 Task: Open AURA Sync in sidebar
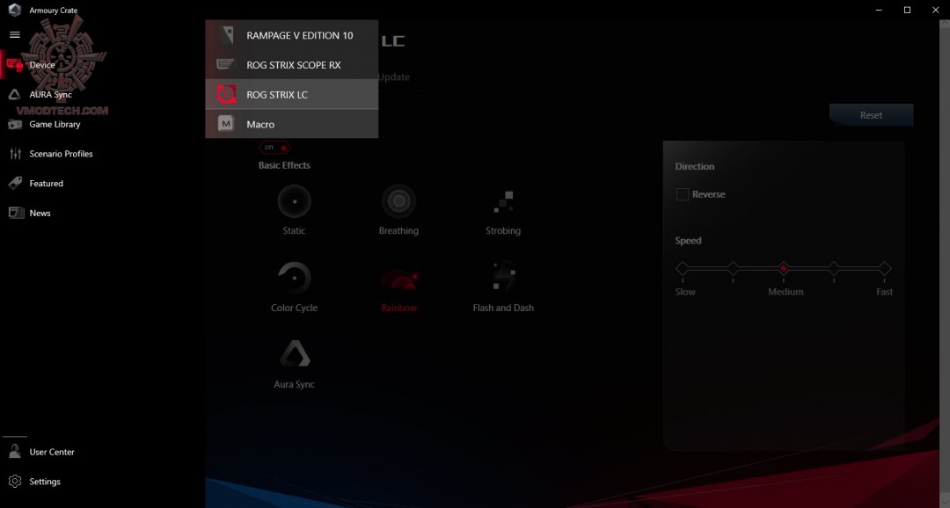50,94
